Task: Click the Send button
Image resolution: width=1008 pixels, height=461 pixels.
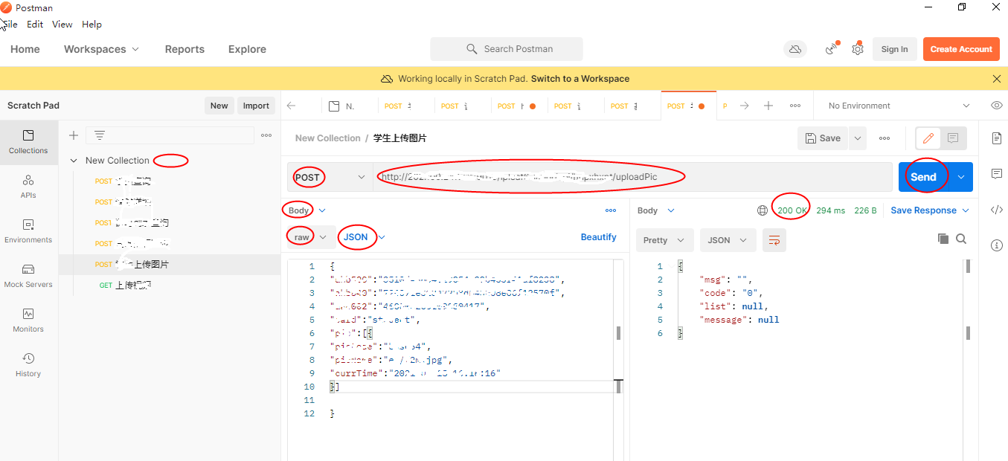Action: (923, 177)
